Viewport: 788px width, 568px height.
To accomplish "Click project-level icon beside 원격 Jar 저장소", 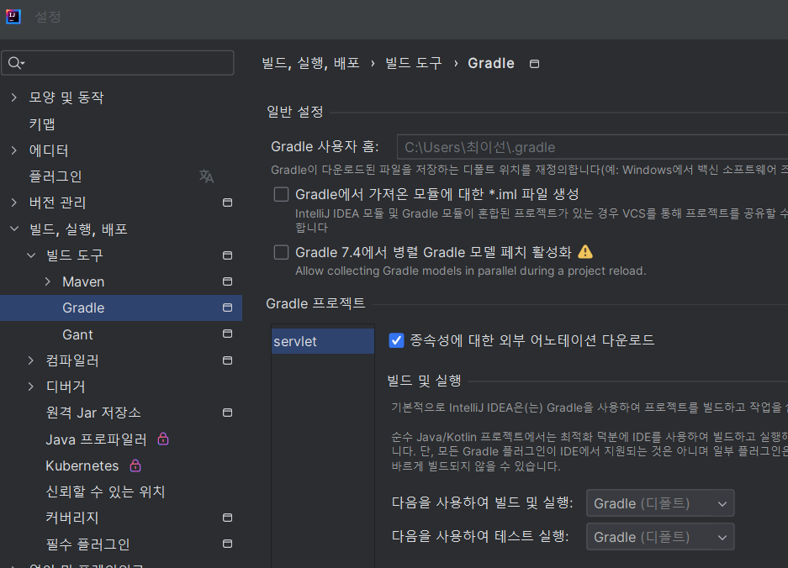I will point(227,413).
